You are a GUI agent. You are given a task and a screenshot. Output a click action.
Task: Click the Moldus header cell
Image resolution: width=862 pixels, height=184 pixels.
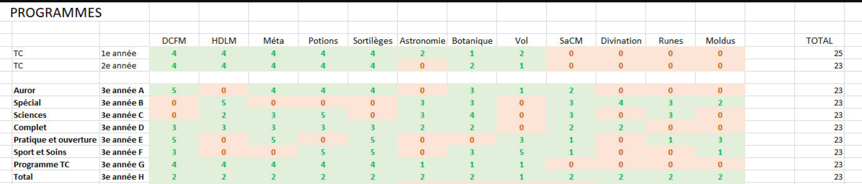click(720, 41)
